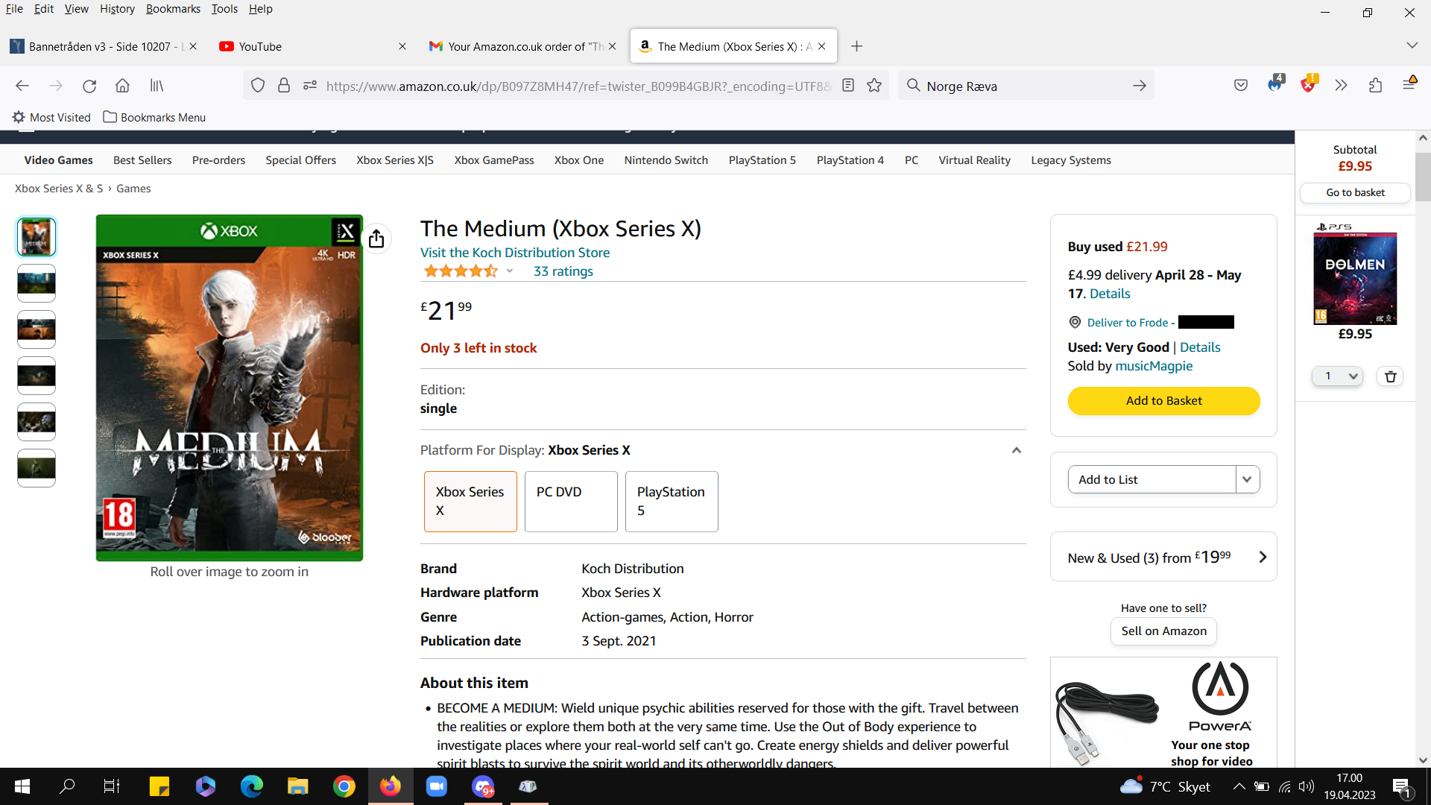
Task: Focus the Norge Ræva search field
Action: [x=1026, y=86]
